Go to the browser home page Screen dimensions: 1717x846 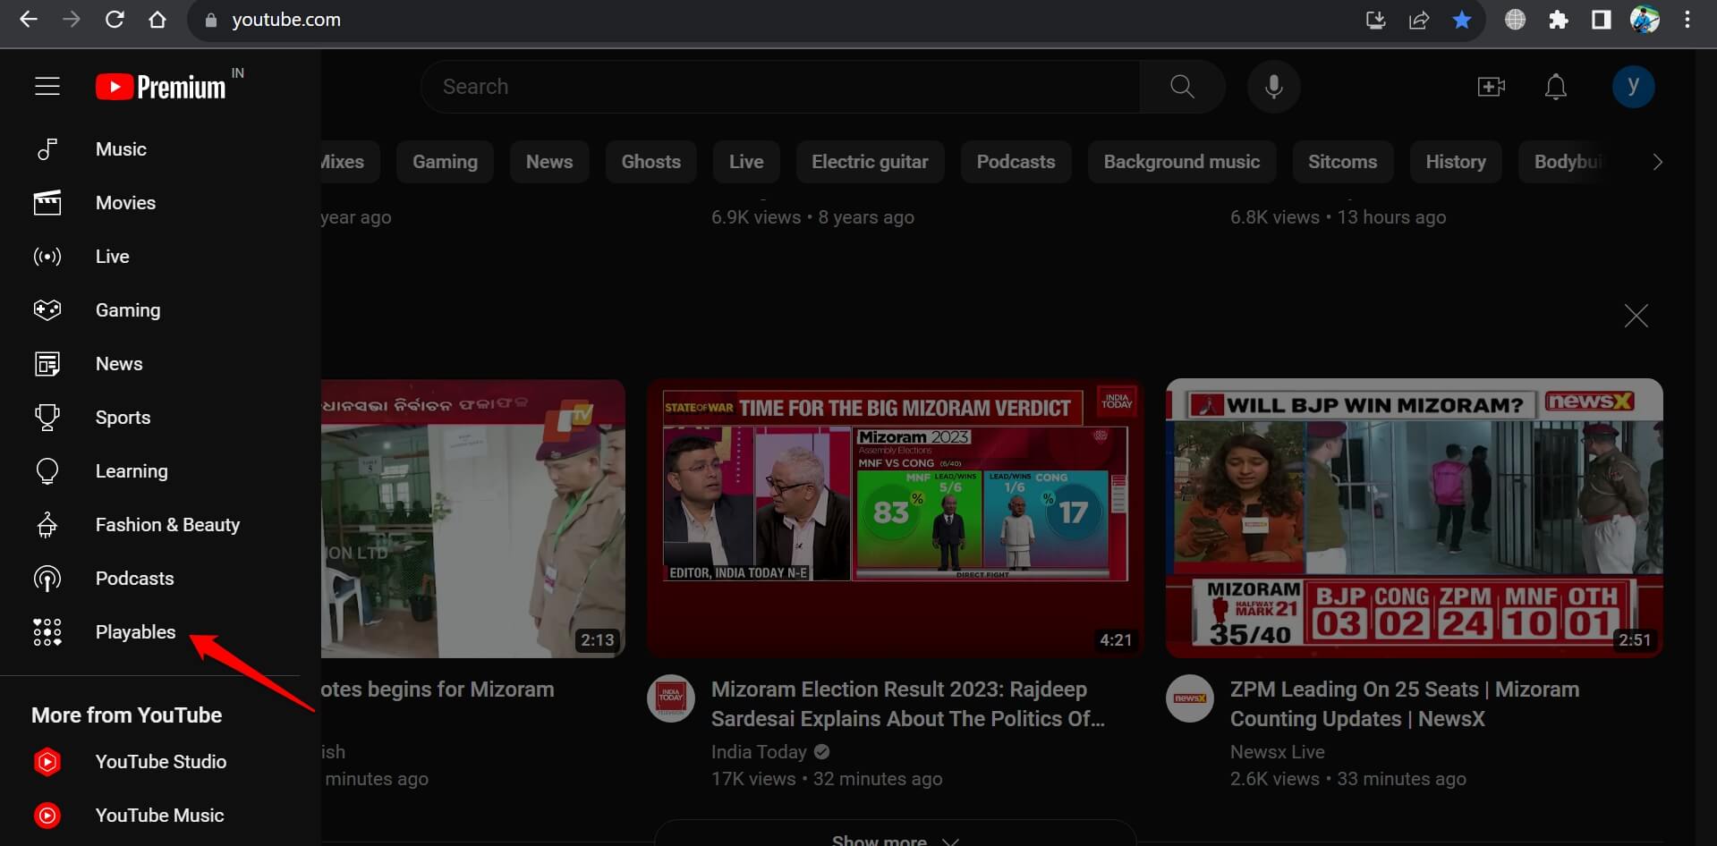[157, 20]
